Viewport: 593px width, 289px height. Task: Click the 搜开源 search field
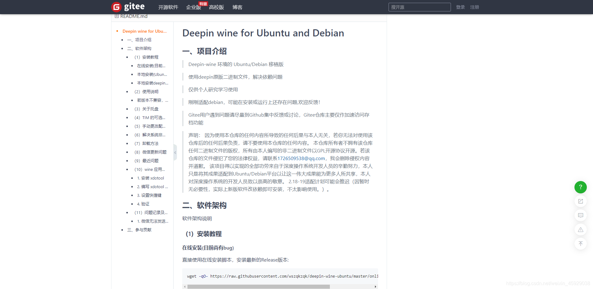click(419, 7)
